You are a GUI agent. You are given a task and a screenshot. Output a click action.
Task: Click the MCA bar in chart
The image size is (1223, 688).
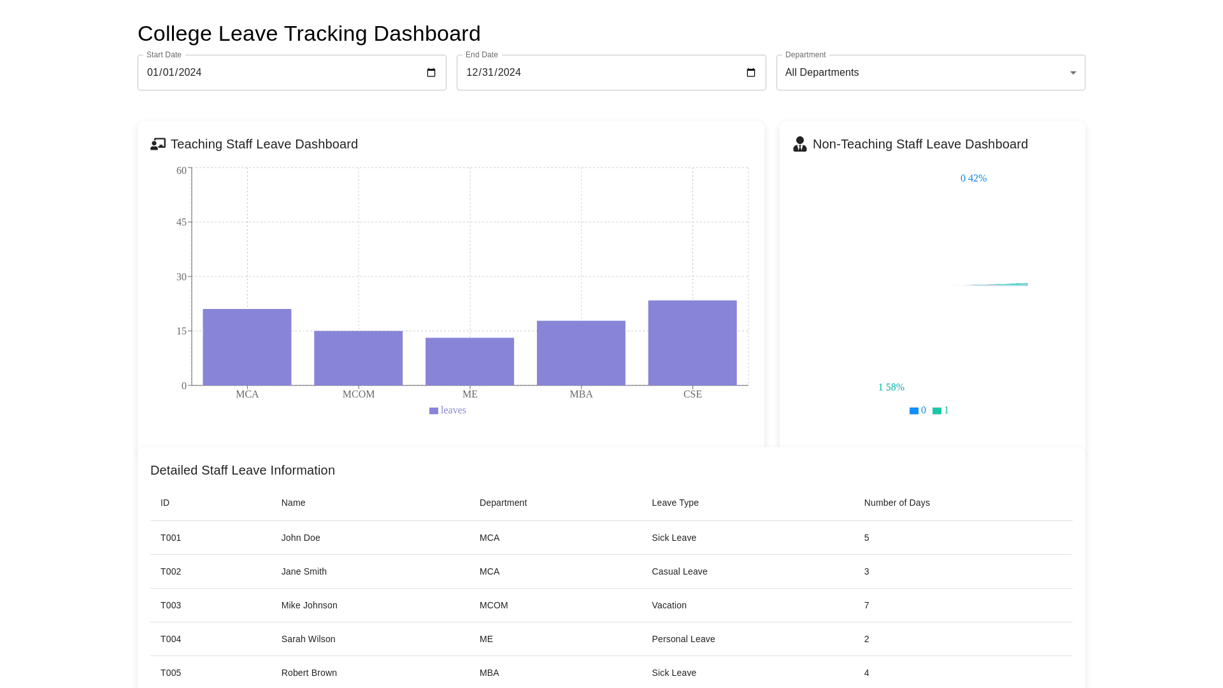click(x=247, y=347)
